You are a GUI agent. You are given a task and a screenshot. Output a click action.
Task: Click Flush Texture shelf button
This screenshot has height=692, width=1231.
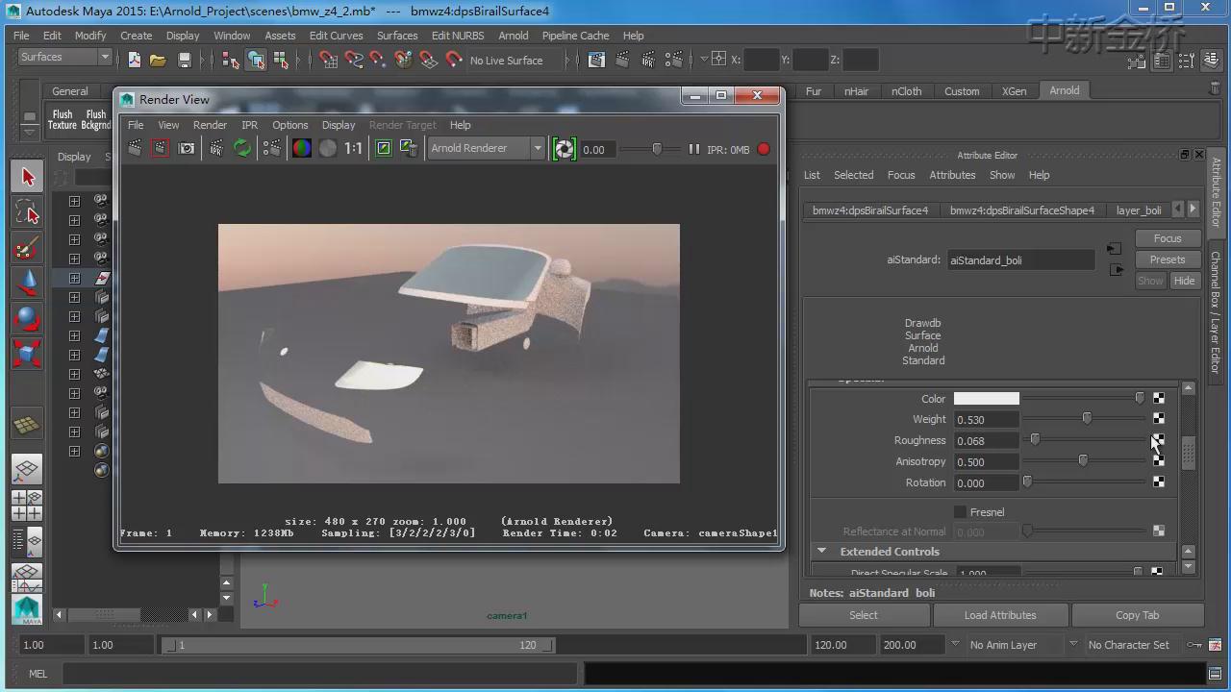coord(63,119)
